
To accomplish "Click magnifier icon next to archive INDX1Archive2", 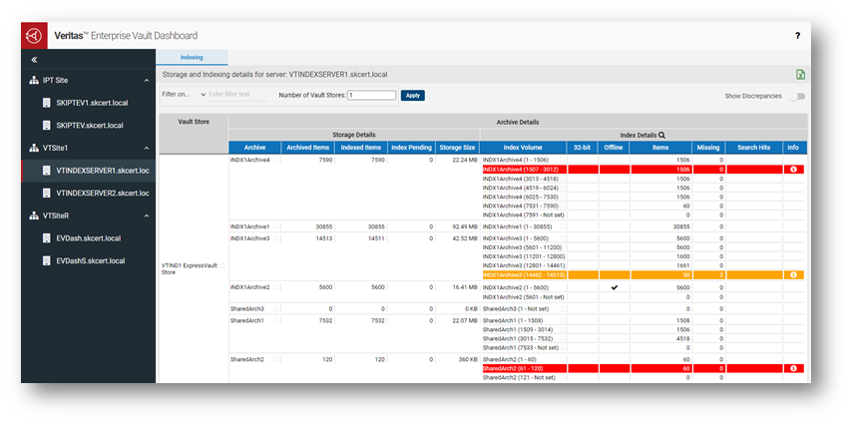I will coord(276,287).
